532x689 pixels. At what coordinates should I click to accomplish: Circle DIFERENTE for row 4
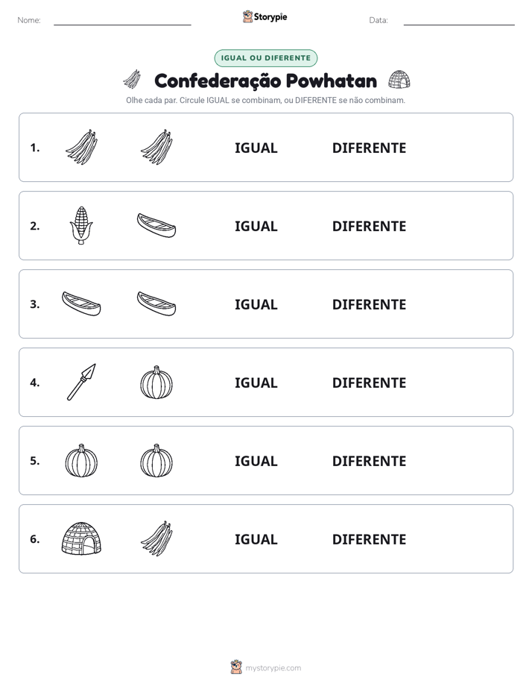(x=369, y=383)
